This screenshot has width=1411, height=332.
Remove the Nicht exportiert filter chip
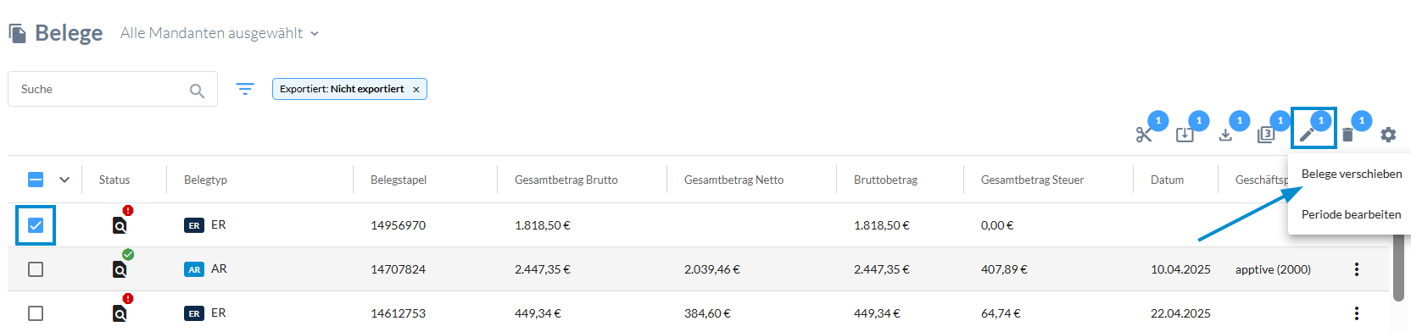416,90
